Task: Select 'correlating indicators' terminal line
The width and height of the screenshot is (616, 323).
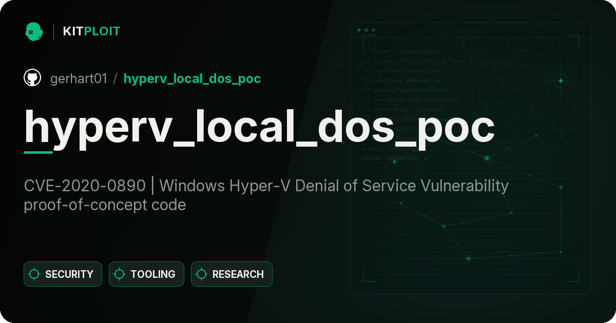Action: point(402,110)
